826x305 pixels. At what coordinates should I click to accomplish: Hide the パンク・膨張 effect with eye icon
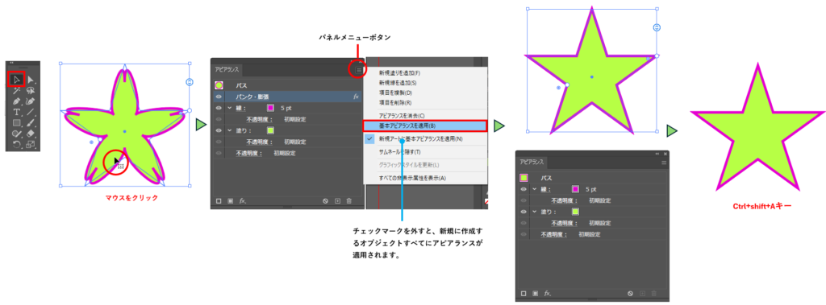218,97
